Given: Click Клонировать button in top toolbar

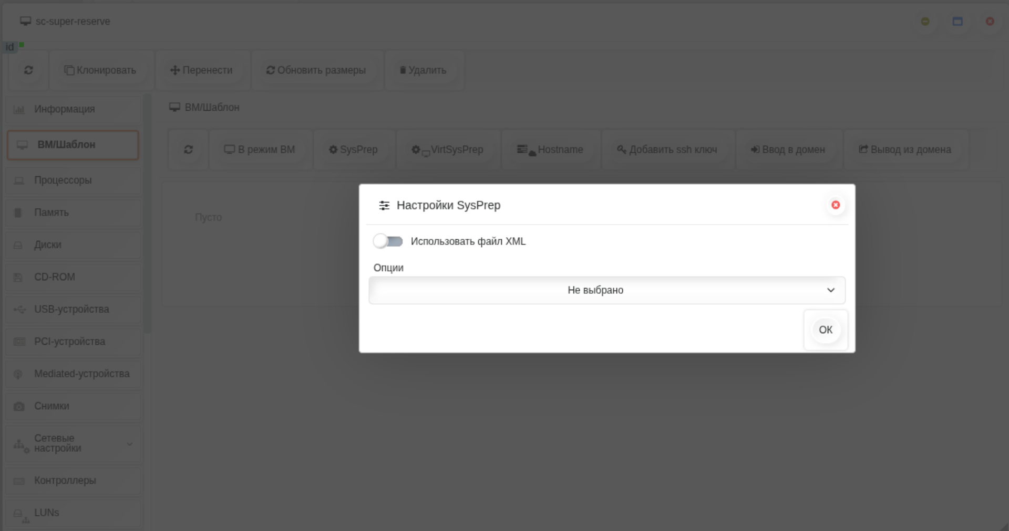Looking at the screenshot, I should 100,70.
